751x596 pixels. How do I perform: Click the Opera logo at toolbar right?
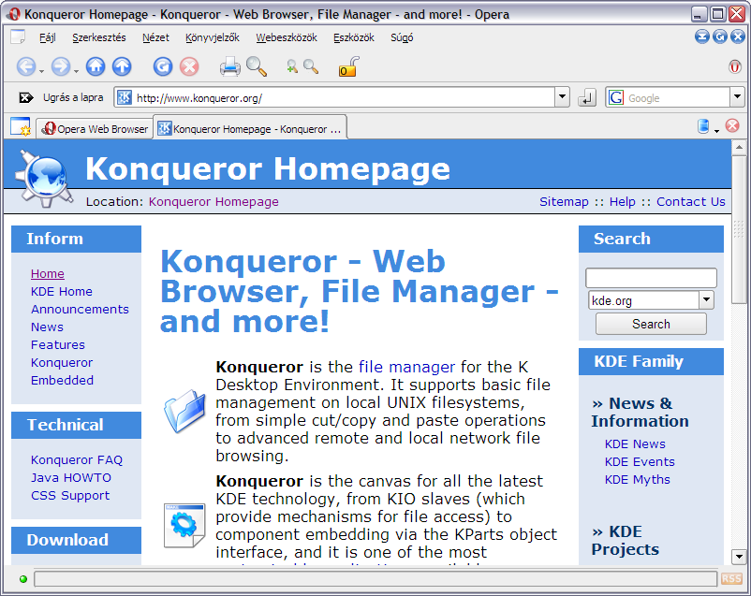click(x=735, y=66)
